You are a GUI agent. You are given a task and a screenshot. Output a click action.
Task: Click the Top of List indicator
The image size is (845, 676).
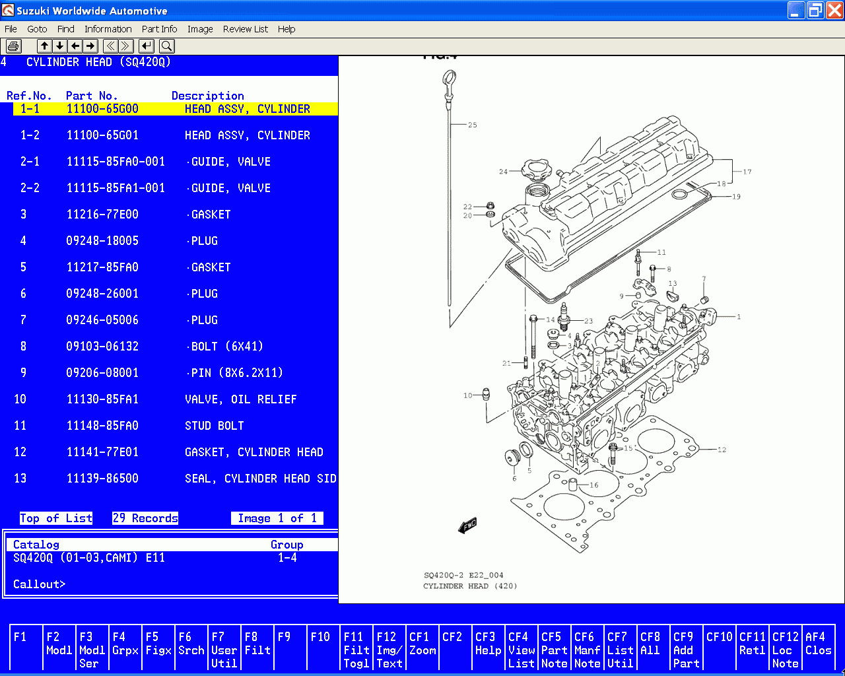click(x=56, y=518)
